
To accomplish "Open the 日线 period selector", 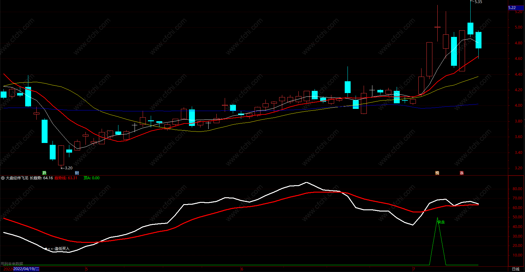I will 516,269.
